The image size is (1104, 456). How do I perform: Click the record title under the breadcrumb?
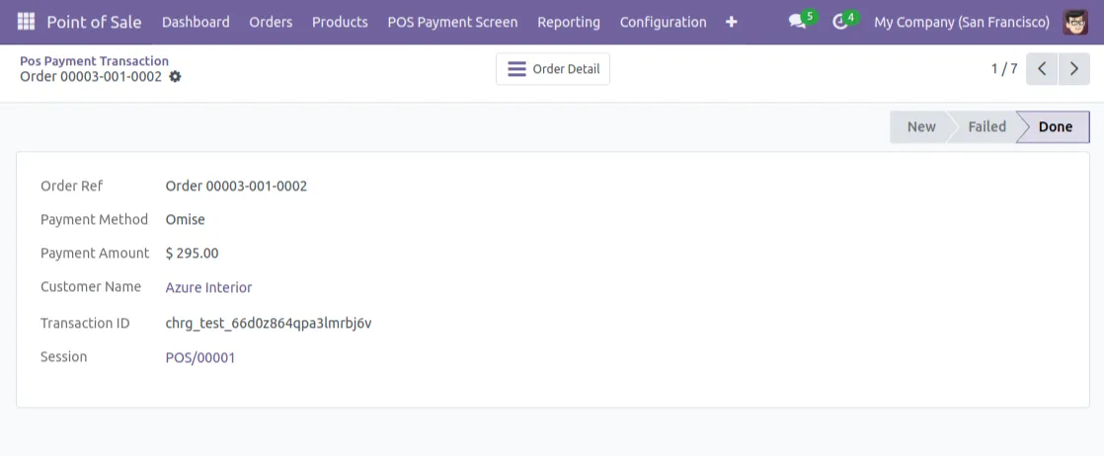[91, 77]
